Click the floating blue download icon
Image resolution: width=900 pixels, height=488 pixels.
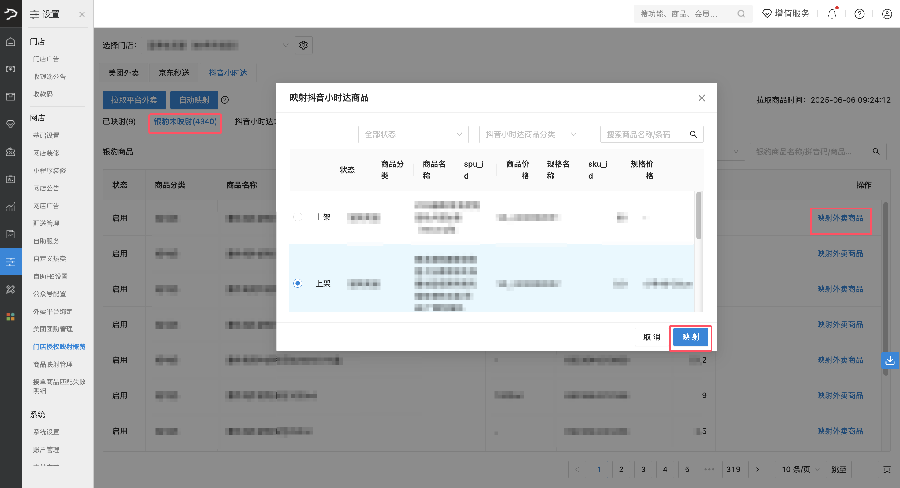(890, 360)
